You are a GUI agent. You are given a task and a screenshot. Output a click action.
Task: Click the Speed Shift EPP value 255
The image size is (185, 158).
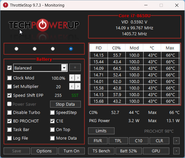pyautogui.click(x=58, y=95)
